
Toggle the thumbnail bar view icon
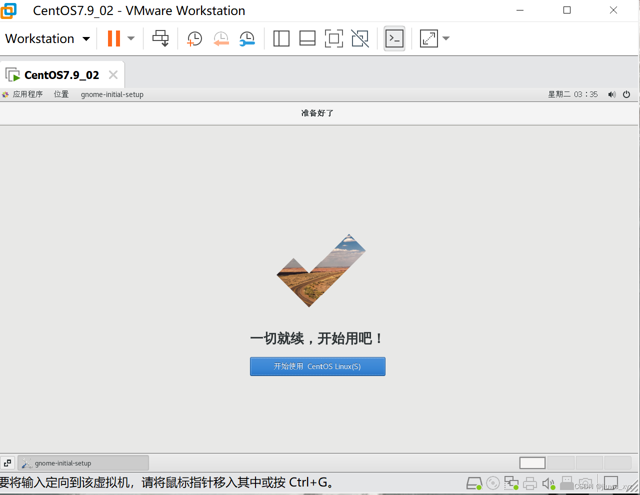tap(307, 38)
